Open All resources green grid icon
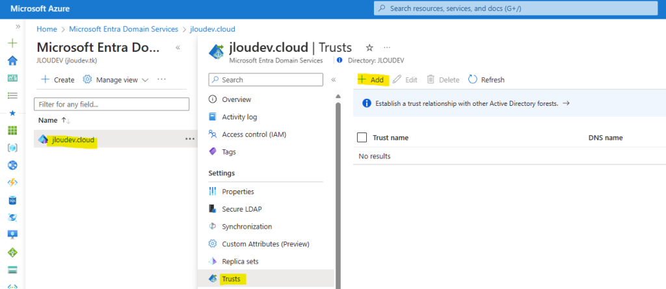The image size is (666, 289). click(x=13, y=131)
